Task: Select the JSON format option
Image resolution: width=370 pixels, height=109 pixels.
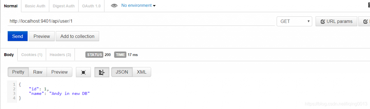Action: (122, 72)
